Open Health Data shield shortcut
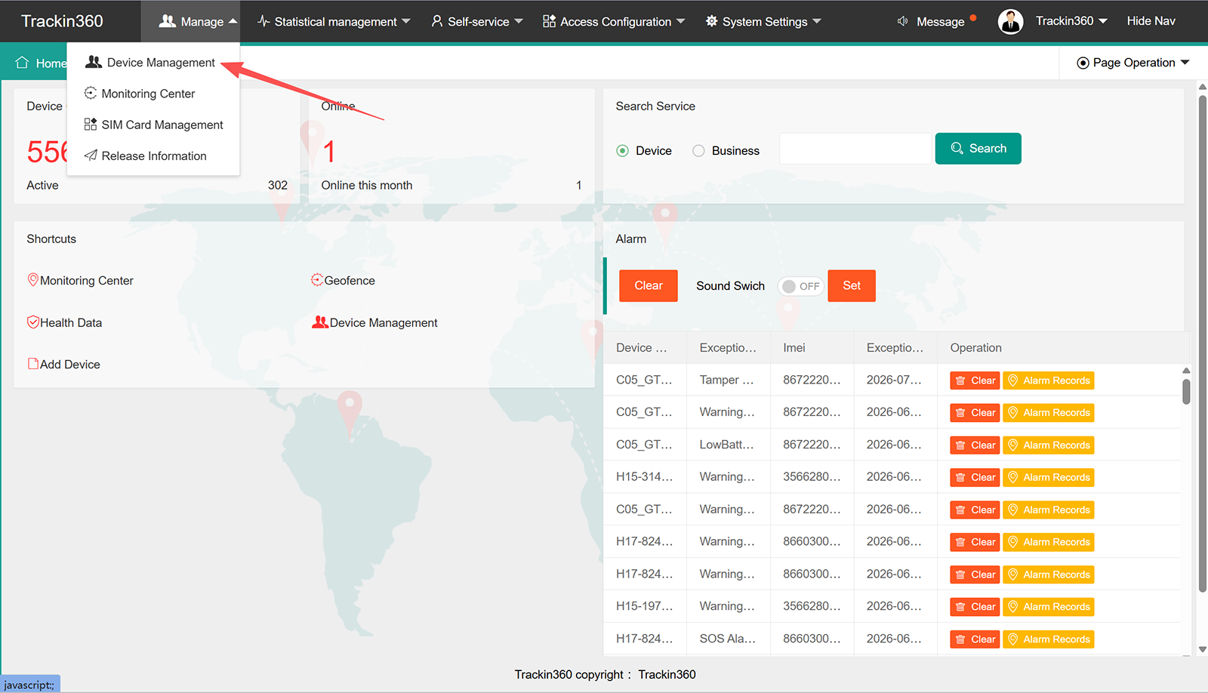1208x693 pixels. 33,322
